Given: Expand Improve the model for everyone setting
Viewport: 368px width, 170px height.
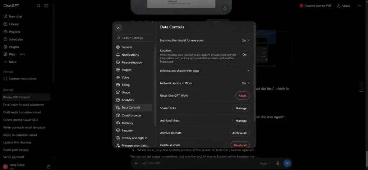Looking at the screenshot, I should (x=204, y=40).
